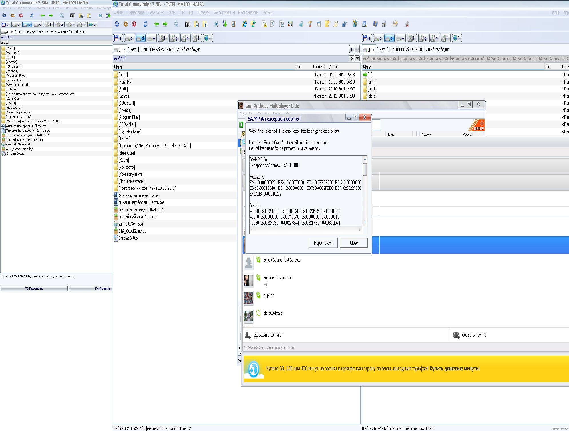Open the 7z archiver icon in large toolbar

pyautogui.click(x=187, y=24)
